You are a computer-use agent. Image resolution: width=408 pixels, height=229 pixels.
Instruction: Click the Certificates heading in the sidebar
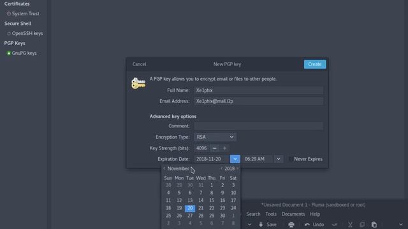[x=17, y=4]
